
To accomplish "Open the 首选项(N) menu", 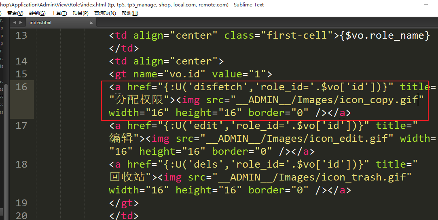I will tap(105, 13).
